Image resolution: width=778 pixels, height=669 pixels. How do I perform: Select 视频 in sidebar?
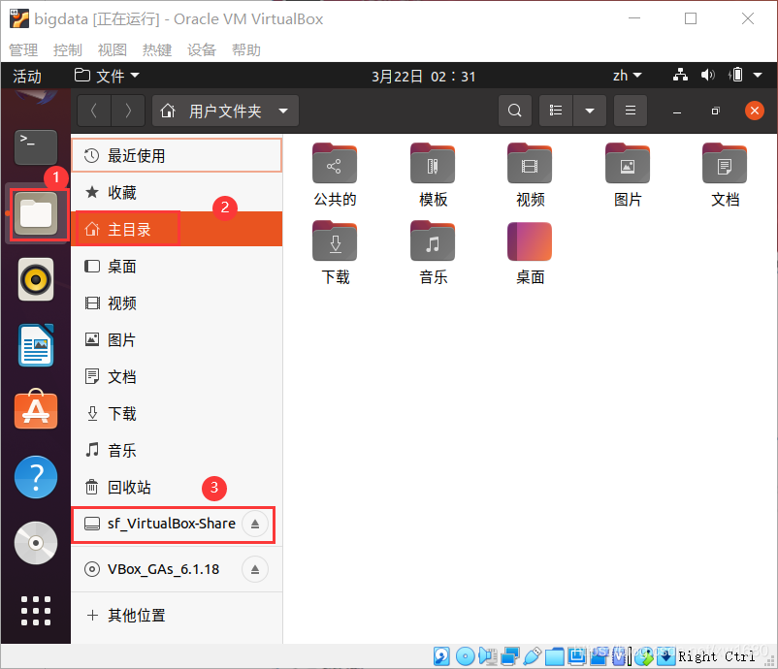tap(177, 303)
